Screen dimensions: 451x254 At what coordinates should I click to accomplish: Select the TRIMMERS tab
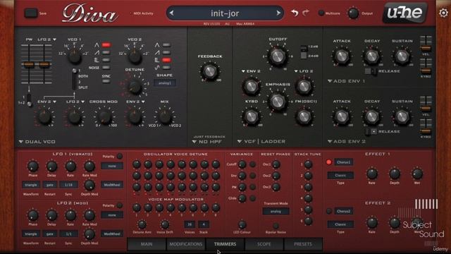point(225,244)
